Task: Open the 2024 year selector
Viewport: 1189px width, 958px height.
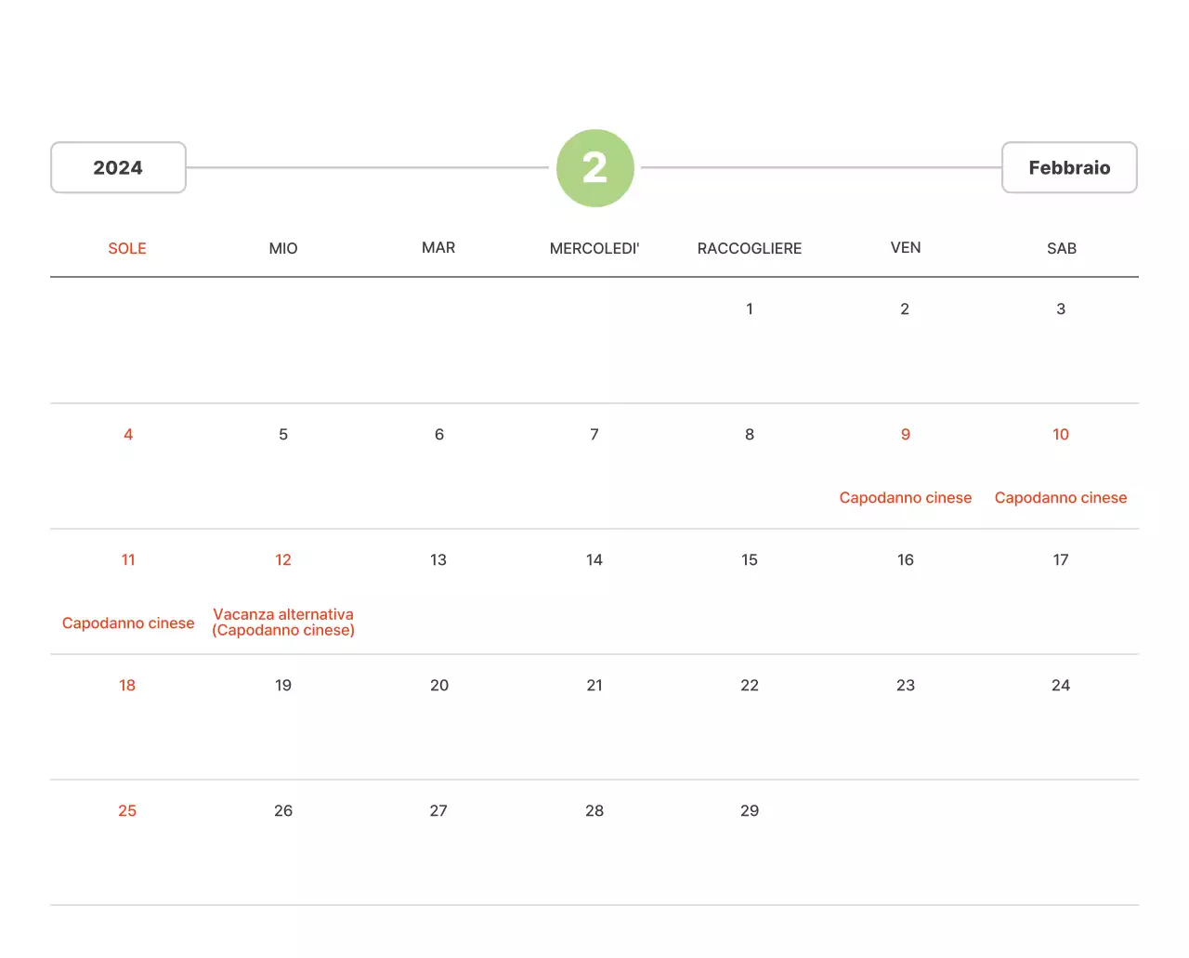Action: pos(118,168)
